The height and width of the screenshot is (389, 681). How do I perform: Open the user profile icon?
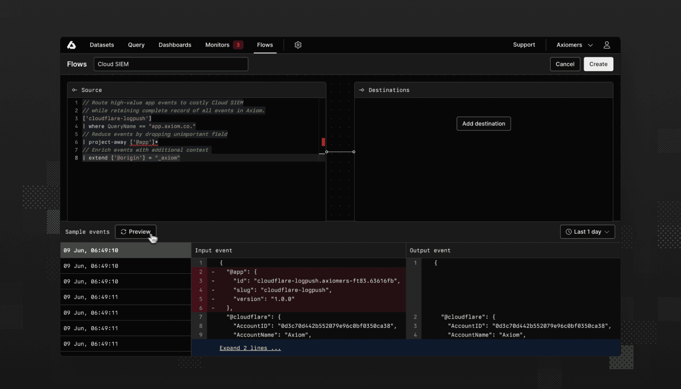(607, 45)
